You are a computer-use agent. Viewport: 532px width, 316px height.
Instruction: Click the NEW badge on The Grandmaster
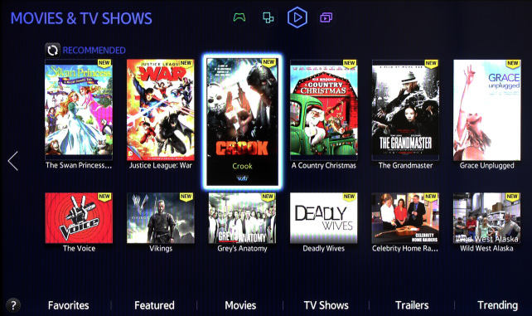[431, 64]
